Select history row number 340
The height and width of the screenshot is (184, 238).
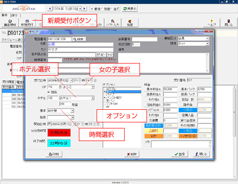pyautogui.click(x=13, y=99)
